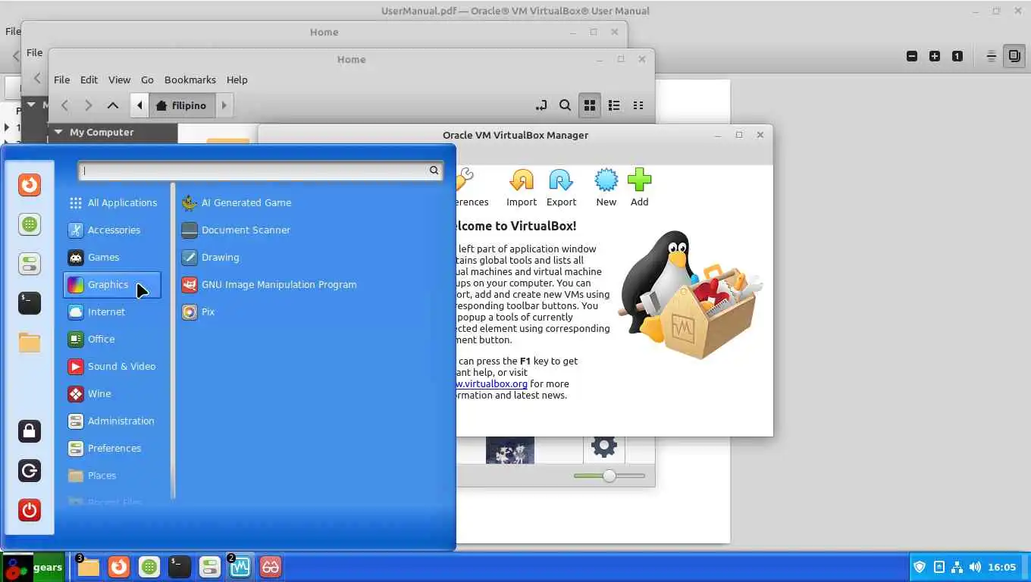Select All Applications category
Image resolution: width=1031 pixels, height=582 pixels.
pyautogui.click(x=112, y=202)
